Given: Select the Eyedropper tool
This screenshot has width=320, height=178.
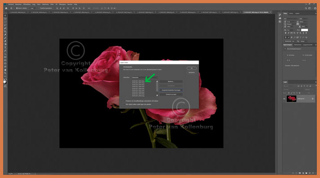Looking at the screenshot, I should click(x=5, y=35).
